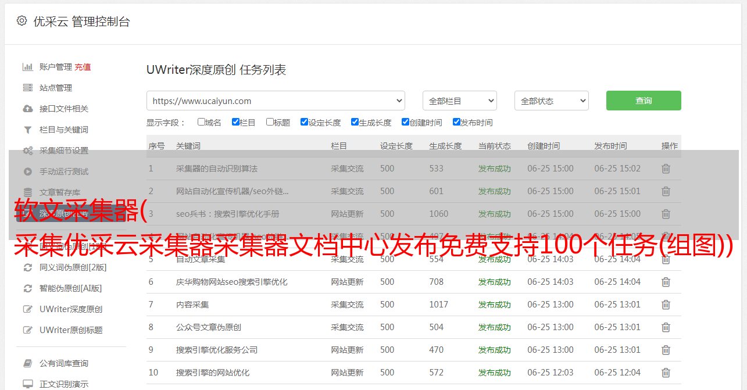Click the bar chart icon for 账户管理

click(x=27, y=67)
